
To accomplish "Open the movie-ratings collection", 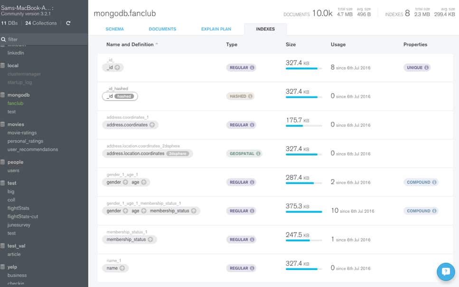I will pos(22,132).
